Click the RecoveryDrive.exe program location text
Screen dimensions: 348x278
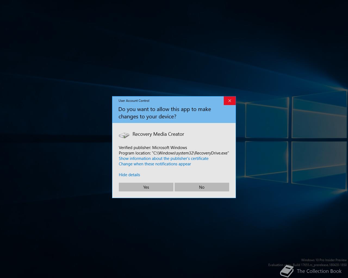(x=174, y=153)
